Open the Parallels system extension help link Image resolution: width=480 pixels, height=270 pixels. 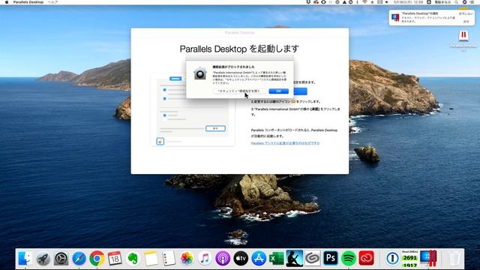(x=285, y=143)
